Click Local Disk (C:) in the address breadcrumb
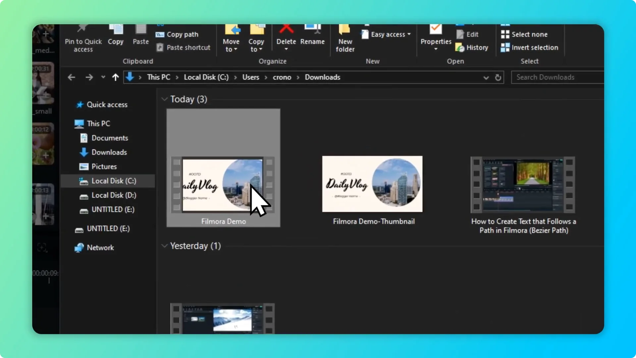The image size is (636, 358). pyautogui.click(x=206, y=77)
